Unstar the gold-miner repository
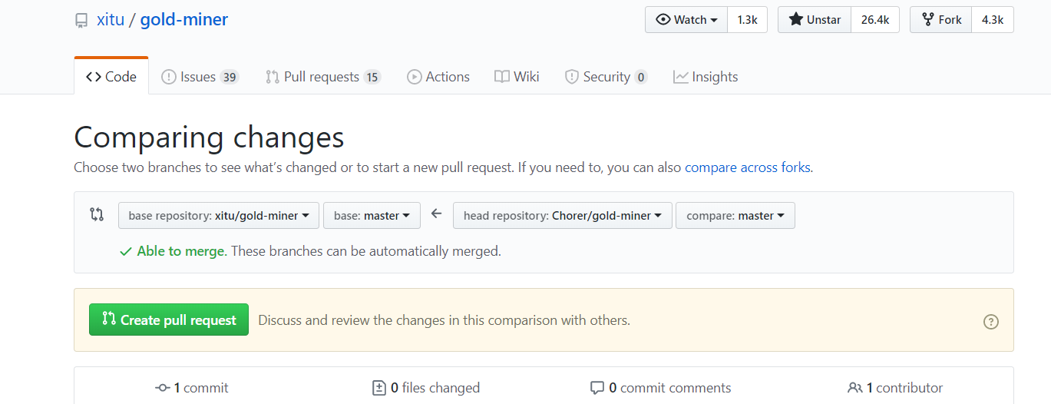 click(x=815, y=20)
